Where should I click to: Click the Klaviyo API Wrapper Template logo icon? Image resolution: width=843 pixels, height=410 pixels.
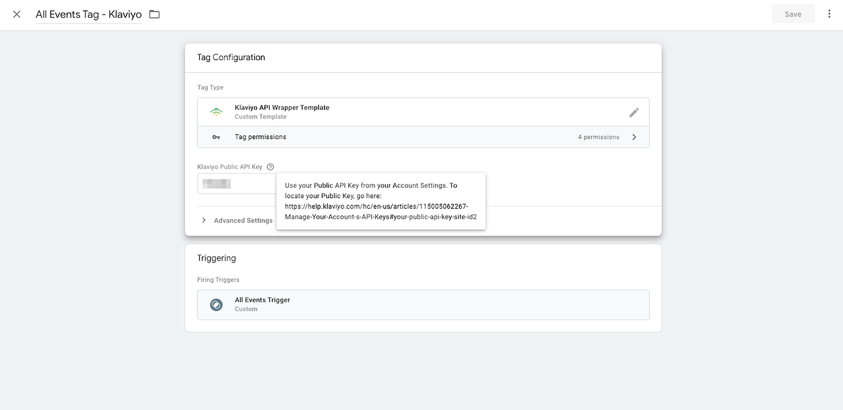coord(216,111)
